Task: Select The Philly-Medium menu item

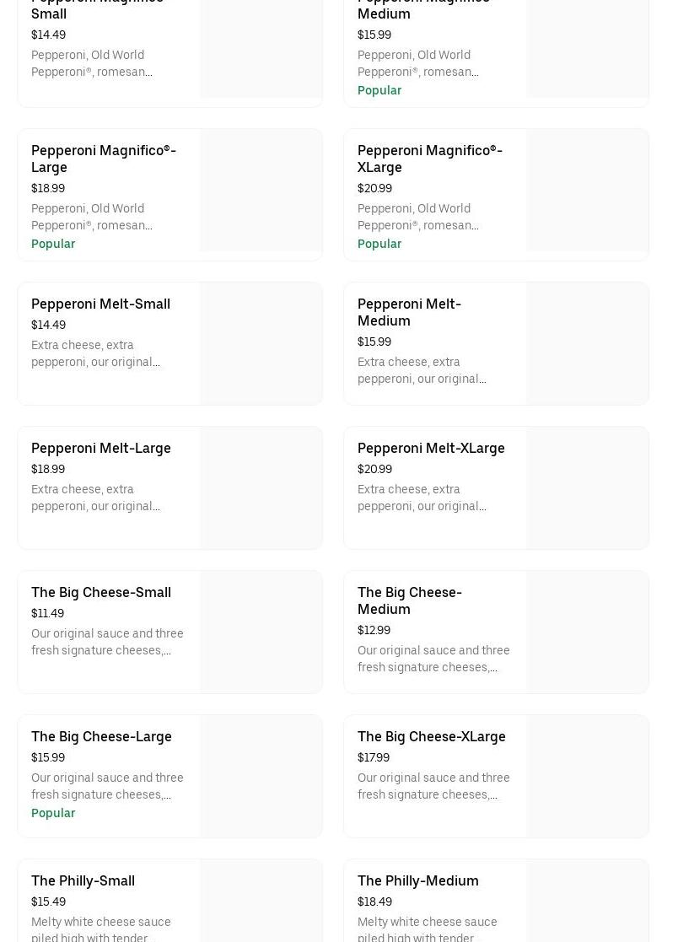Action: click(417, 880)
